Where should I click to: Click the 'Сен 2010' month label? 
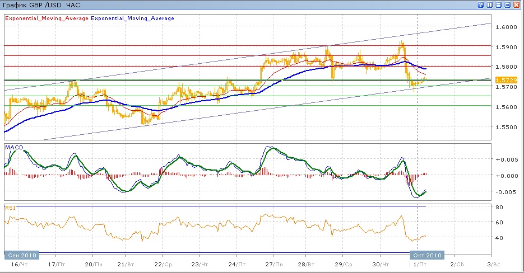coord(22,255)
